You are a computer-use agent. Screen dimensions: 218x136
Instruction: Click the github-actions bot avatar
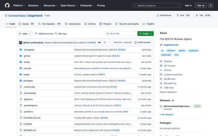pos(21,43)
